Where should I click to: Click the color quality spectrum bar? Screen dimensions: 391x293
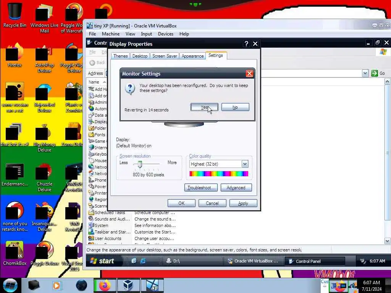[x=219, y=174]
